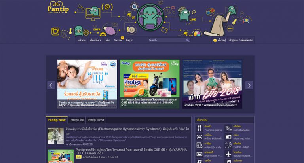Click the กรีนโซน room name link
Image resolution: width=304 pixels, height=163 pixels.
click(237, 126)
